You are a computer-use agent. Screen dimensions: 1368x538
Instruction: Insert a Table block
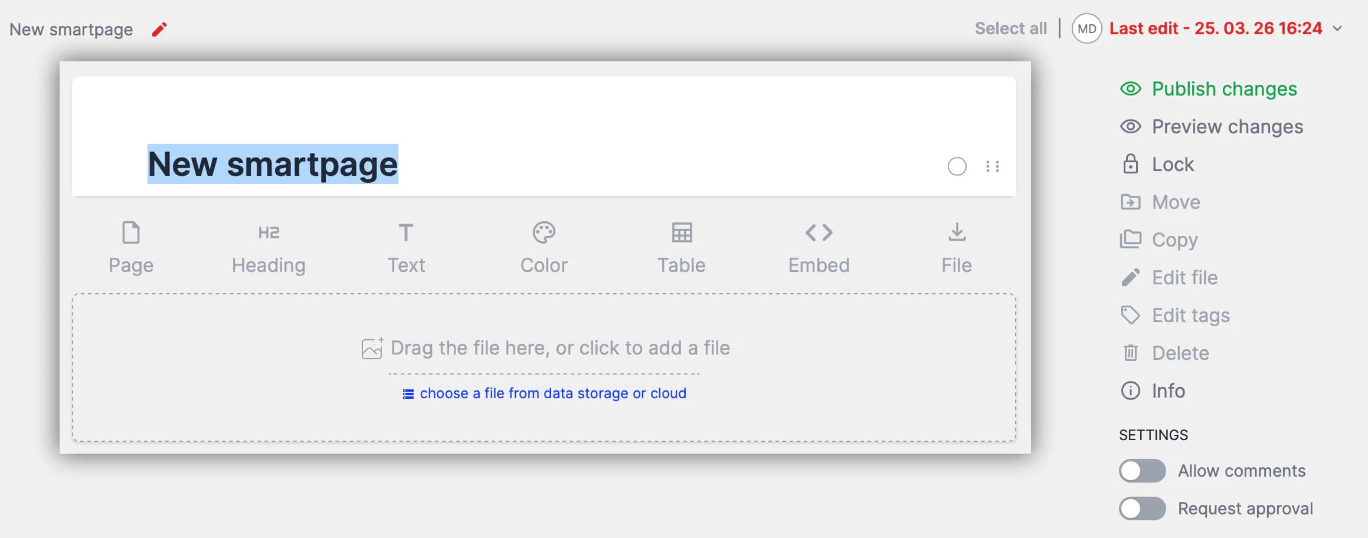(x=682, y=247)
